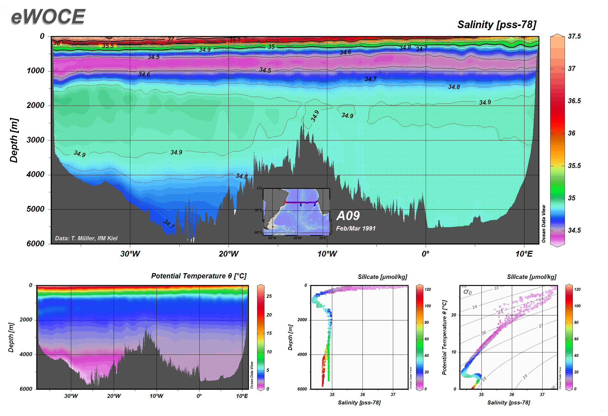Click the 'Data: T. Müller, IfM Kiel' credit
This screenshot has width=608, height=416.
coord(86,238)
